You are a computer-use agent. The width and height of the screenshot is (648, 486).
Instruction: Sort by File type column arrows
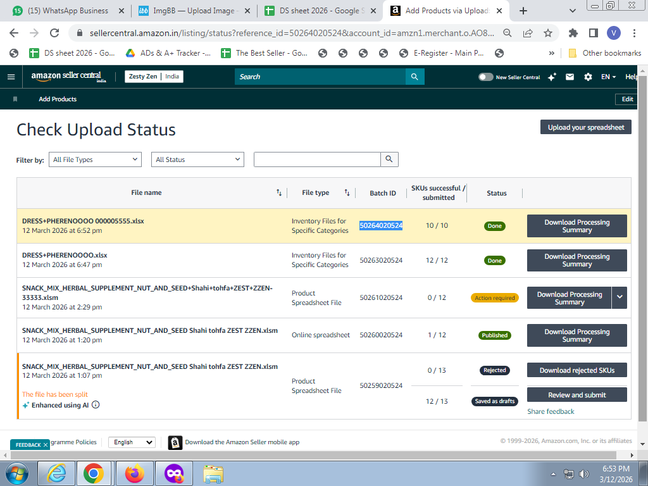[x=347, y=192]
